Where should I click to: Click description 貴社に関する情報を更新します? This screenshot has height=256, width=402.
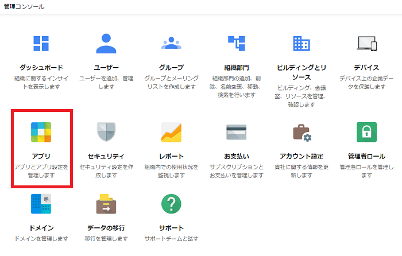(301, 171)
